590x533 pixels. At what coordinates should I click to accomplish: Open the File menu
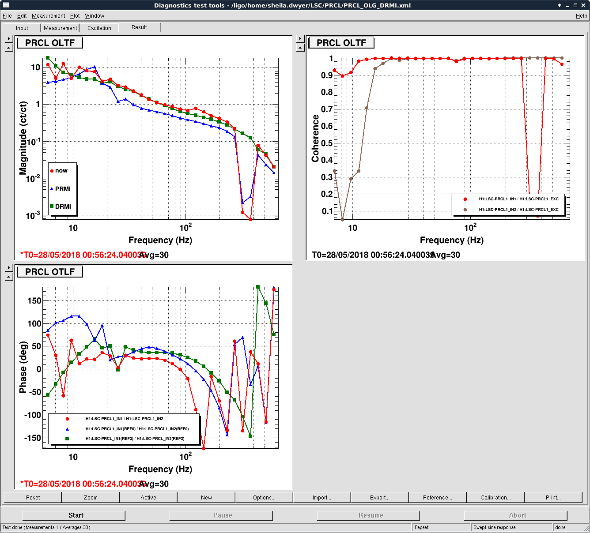pyautogui.click(x=7, y=16)
